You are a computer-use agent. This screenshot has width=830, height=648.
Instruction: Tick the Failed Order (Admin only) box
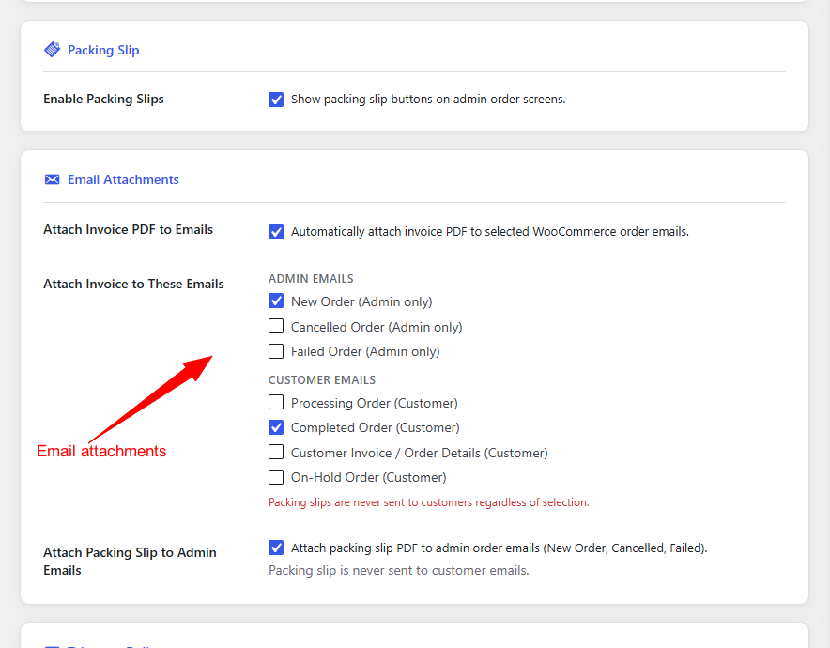(276, 351)
